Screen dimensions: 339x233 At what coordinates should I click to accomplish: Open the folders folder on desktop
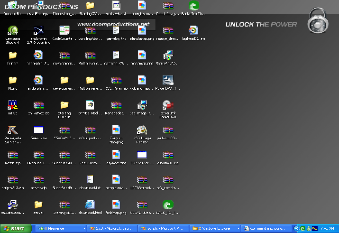(x=13, y=56)
